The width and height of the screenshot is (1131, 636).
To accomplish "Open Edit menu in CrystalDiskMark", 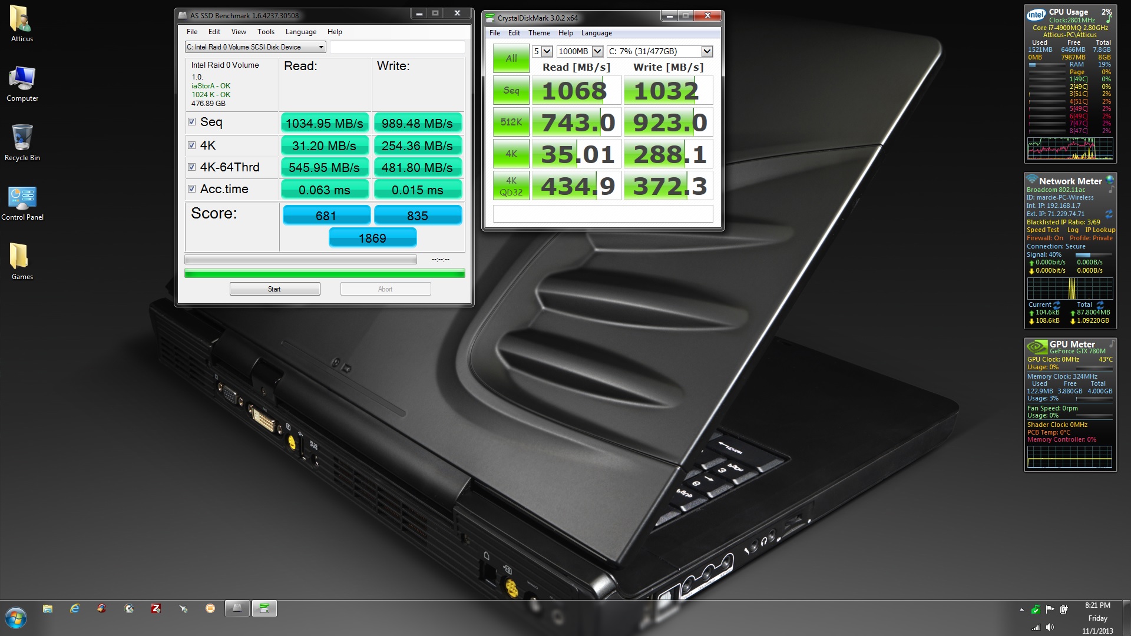I will point(514,33).
